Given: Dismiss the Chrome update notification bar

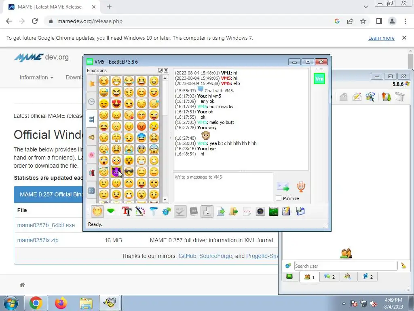Looking at the screenshot, I should coord(404,38).
